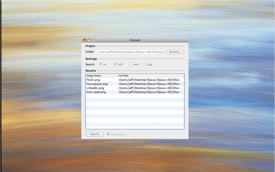Click the Unused window title bar text
This screenshot has width=275, height=172.
135,40
